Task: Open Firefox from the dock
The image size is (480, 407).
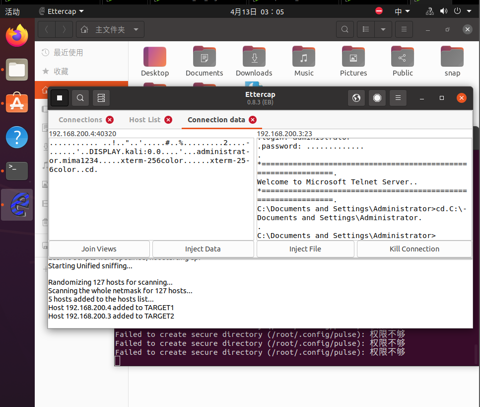Action: coord(17,36)
